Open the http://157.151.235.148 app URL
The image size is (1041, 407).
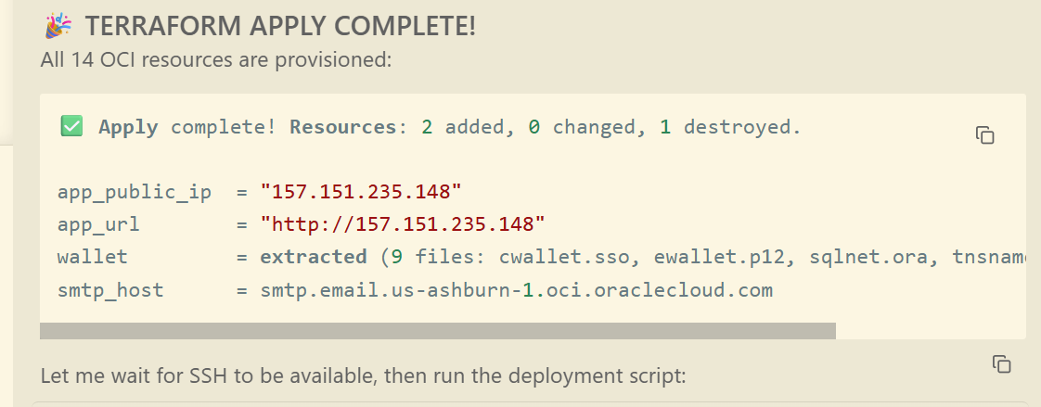tap(403, 224)
